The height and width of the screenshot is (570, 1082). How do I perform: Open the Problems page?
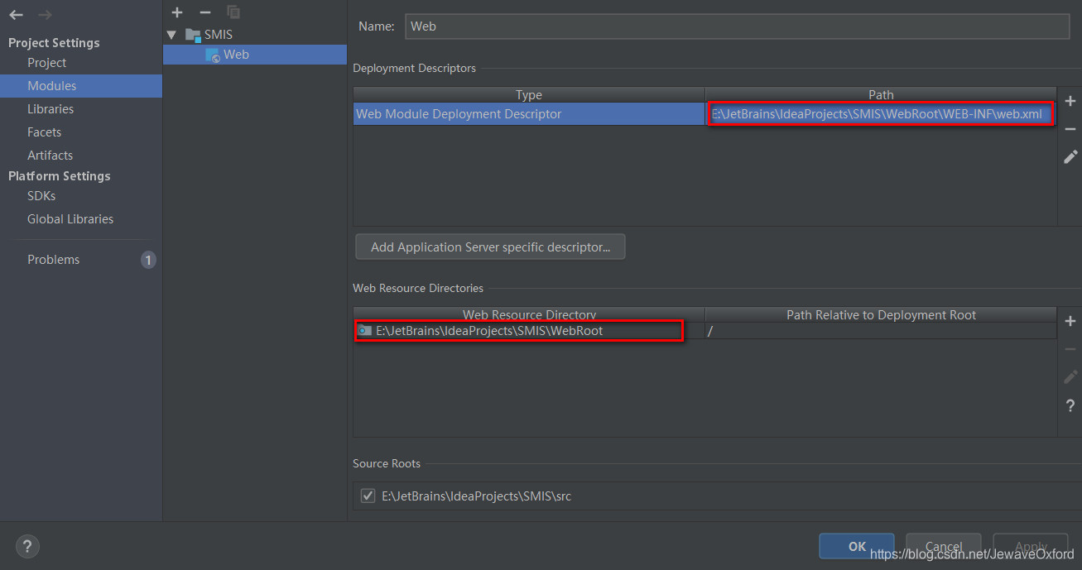pyautogui.click(x=53, y=260)
